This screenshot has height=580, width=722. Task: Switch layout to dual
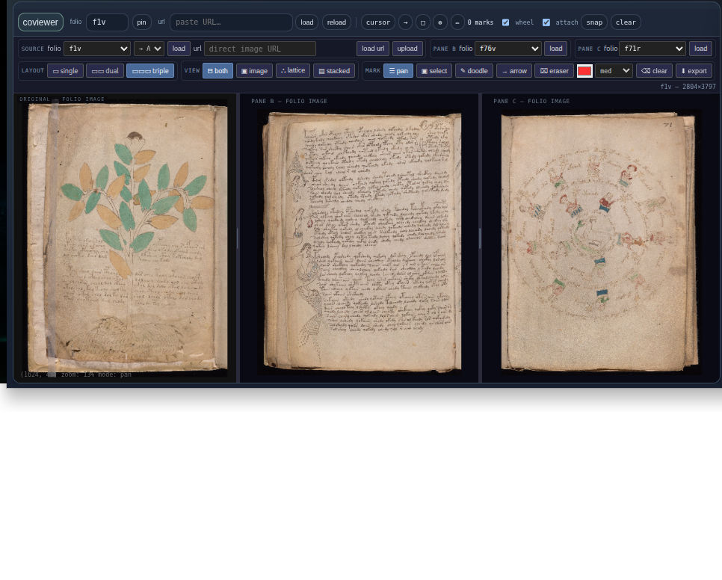coord(105,71)
